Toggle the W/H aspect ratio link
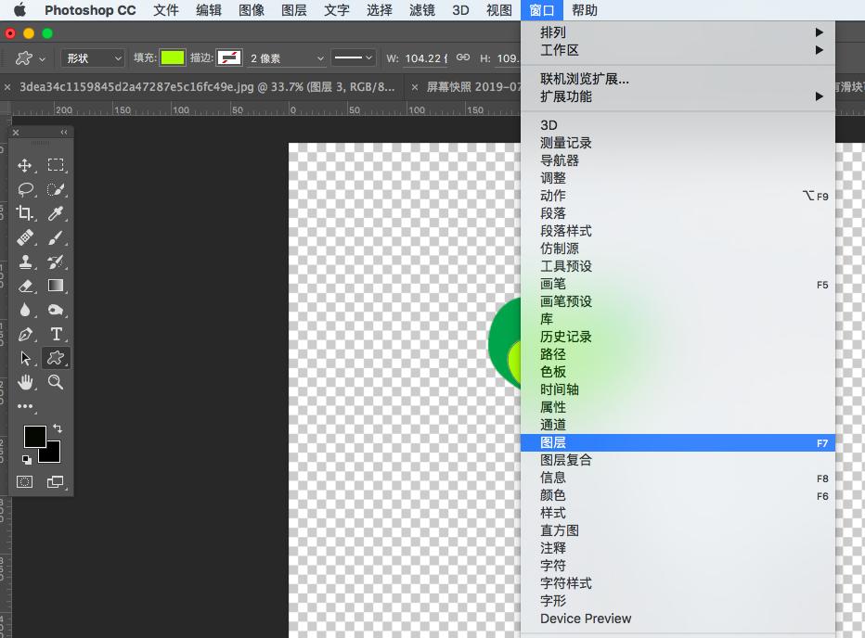865x638 pixels. point(461,57)
